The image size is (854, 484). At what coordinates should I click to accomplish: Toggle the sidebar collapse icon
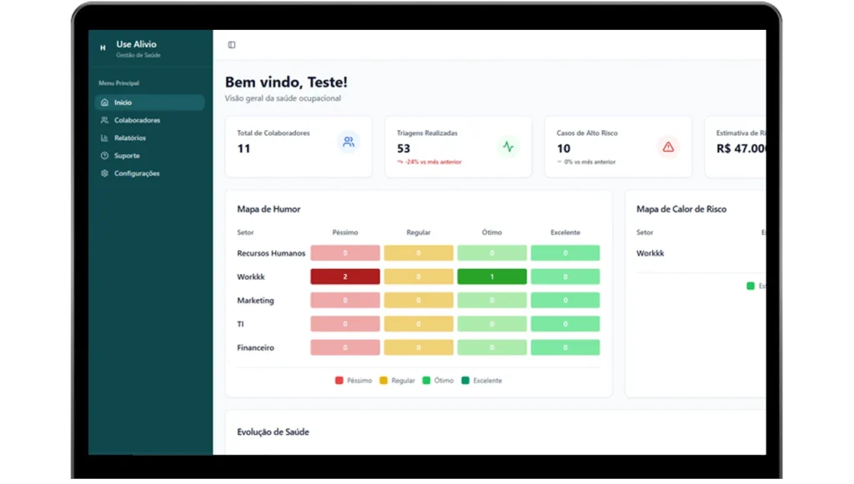pos(232,45)
